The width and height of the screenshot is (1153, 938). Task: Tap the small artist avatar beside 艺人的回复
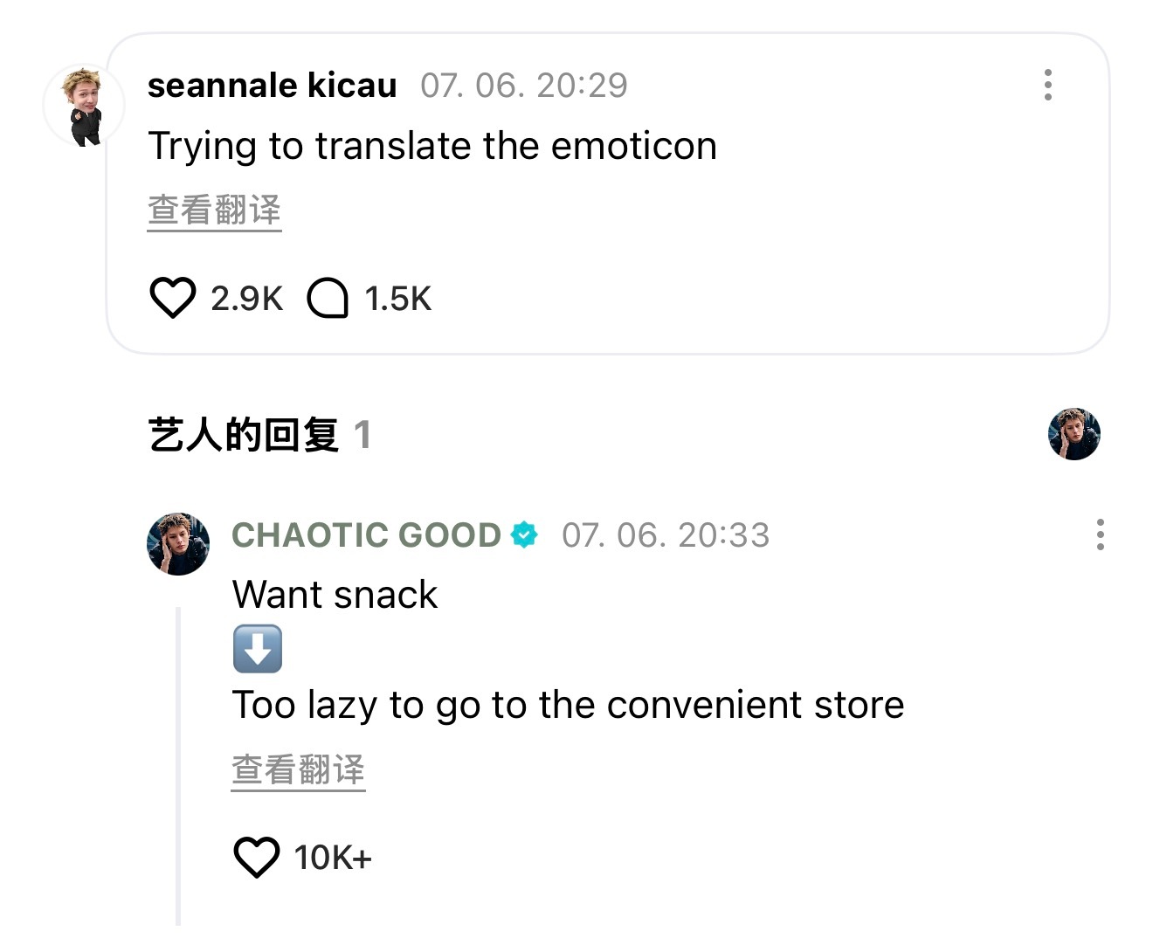(1074, 434)
